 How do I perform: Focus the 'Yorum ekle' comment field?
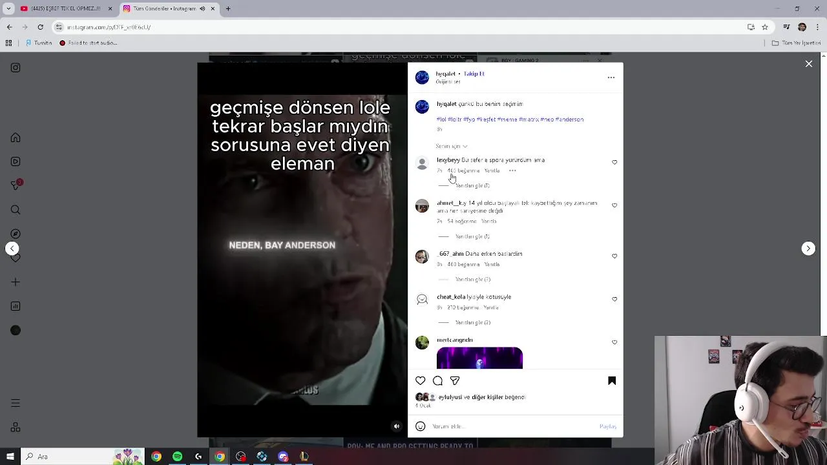coord(514,426)
